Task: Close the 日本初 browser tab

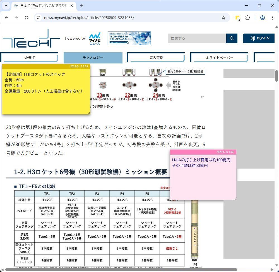Action: point(72,6)
